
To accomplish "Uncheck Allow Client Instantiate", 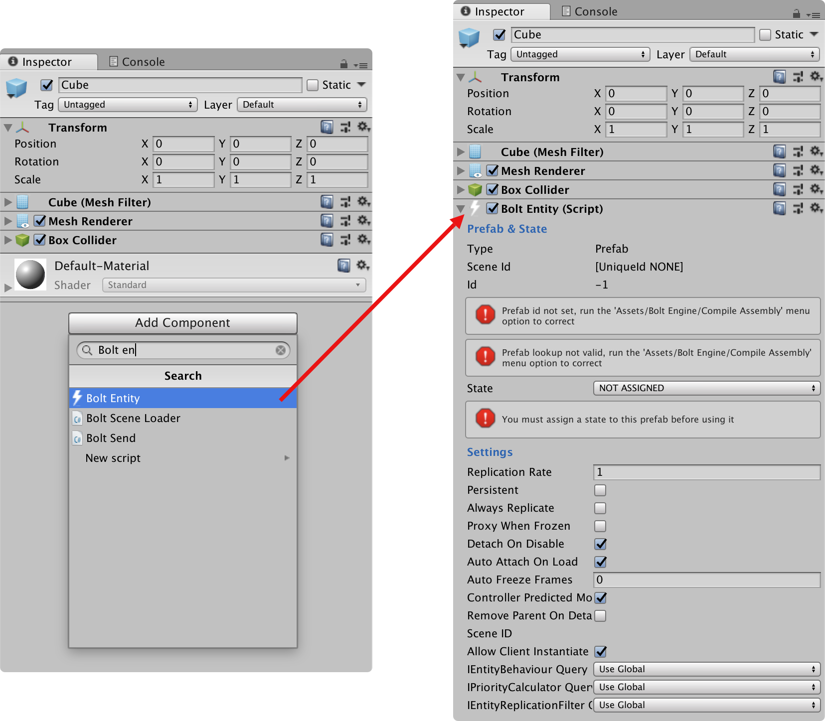I will (x=601, y=651).
